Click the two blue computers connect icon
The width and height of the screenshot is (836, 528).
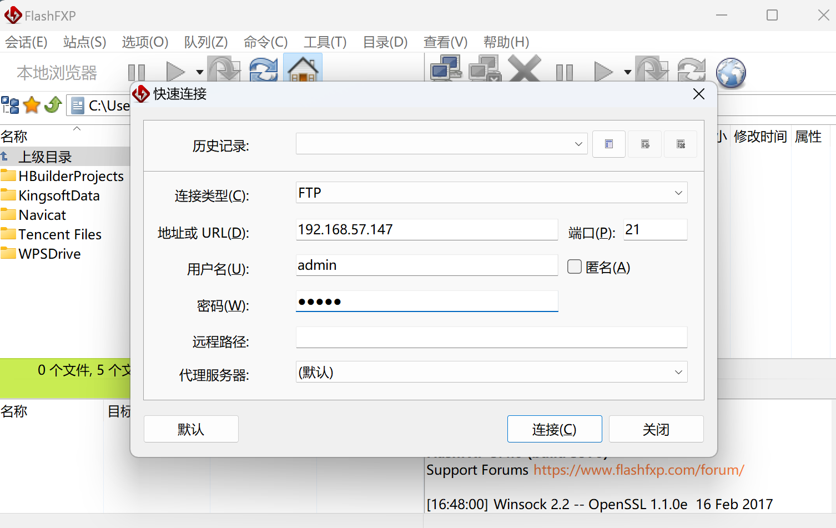click(x=446, y=69)
